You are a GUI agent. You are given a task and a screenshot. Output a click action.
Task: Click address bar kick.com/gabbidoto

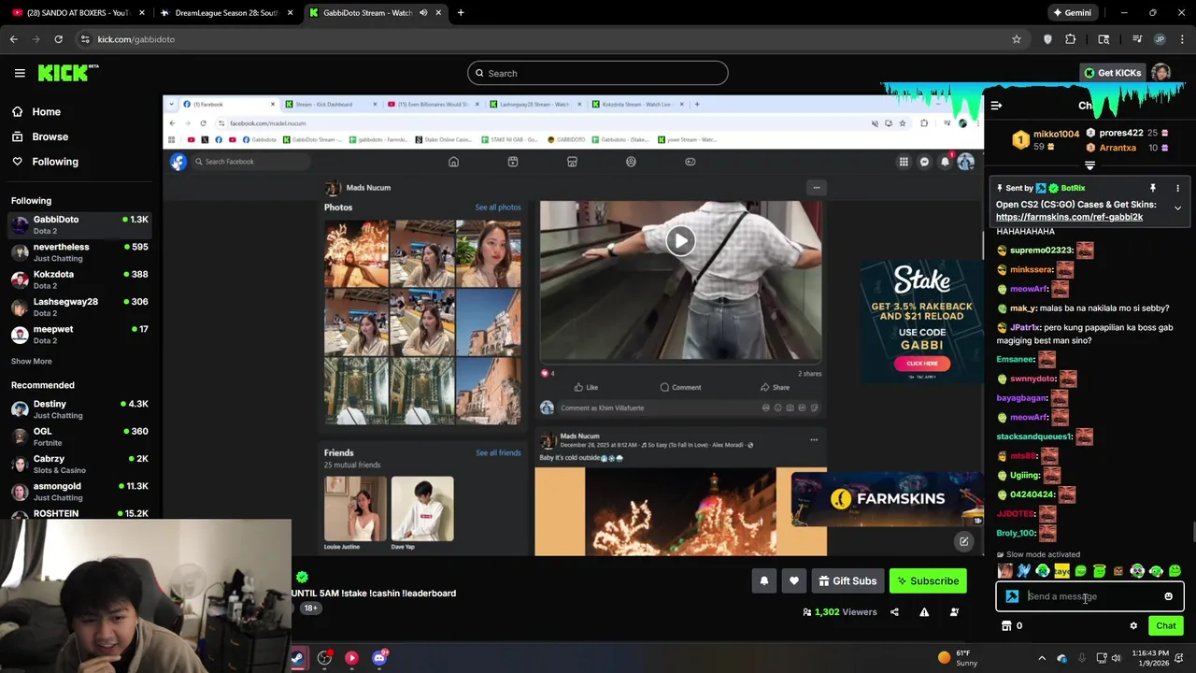coord(136,39)
